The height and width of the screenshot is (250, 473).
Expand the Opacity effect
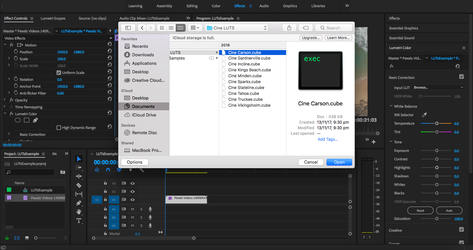(x=5, y=100)
